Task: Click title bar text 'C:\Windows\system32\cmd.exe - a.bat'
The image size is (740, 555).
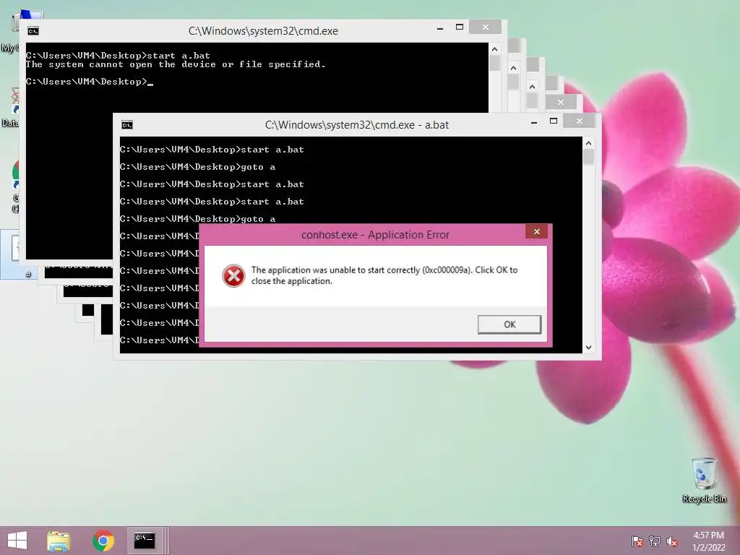Action: [x=356, y=125]
